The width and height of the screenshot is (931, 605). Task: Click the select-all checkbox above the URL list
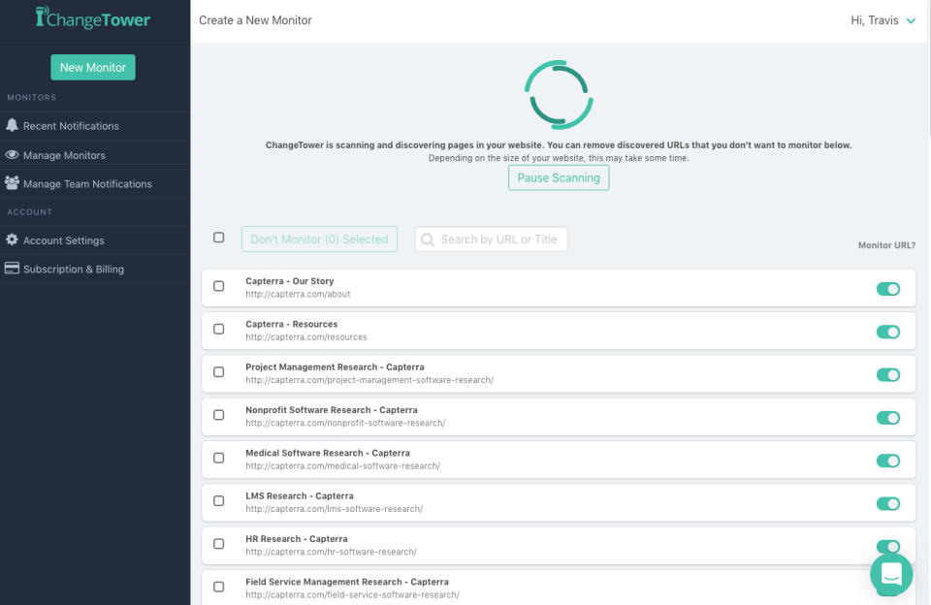[x=218, y=237]
